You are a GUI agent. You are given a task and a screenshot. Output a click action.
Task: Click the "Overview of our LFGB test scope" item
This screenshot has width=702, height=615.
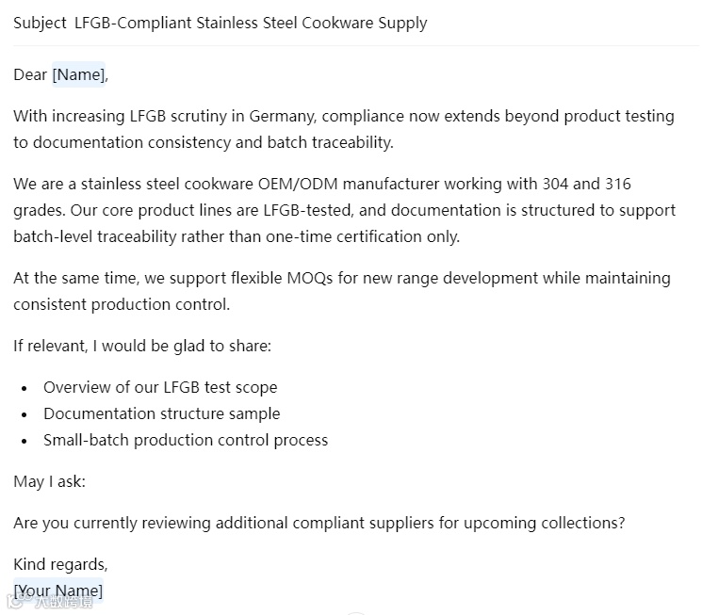[x=160, y=387]
